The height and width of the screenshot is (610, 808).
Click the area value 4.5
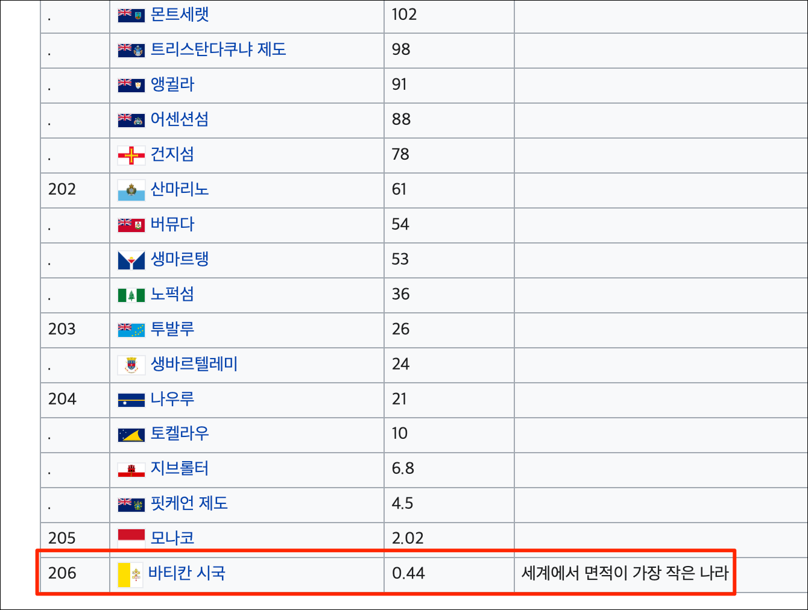[403, 503]
